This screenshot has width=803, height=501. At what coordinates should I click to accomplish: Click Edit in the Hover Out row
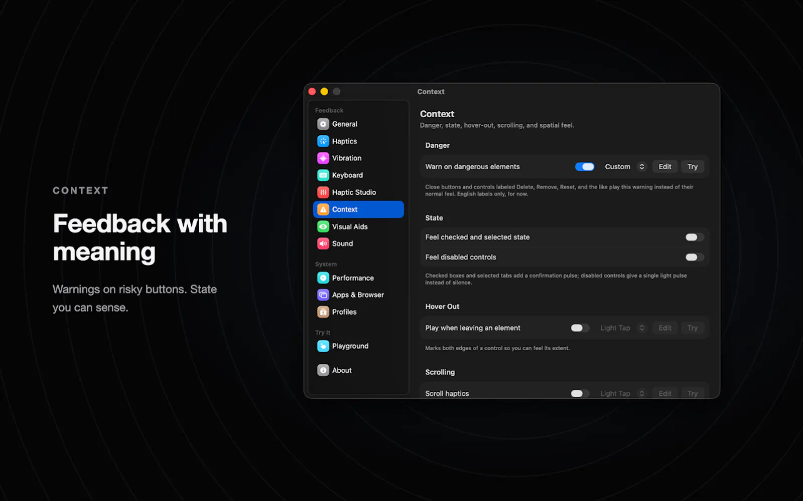click(665, 328)
